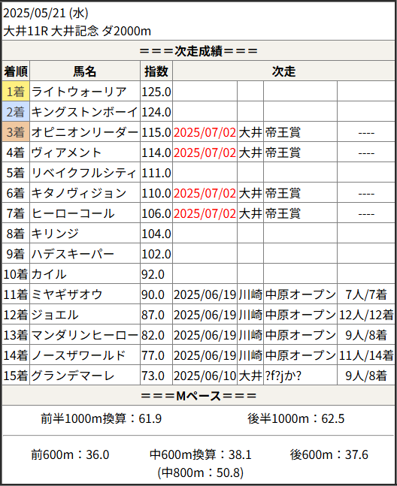Click the ===次走成績=== section header

[x=198, y=50]
